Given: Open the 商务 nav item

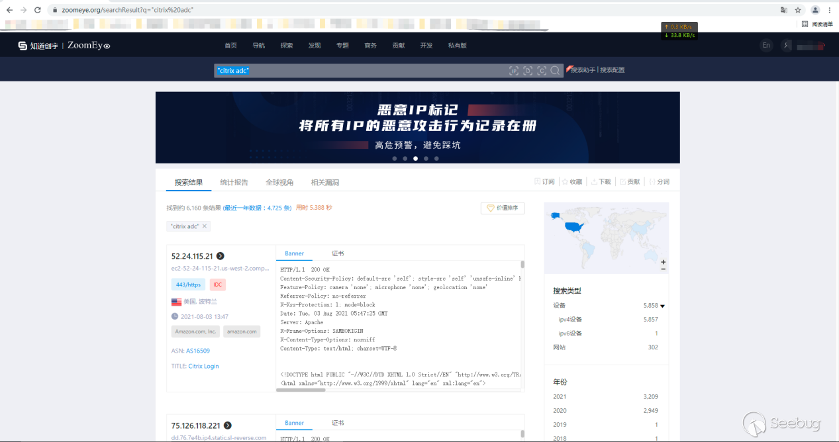Looking at the screenshot, I should [x=370, y=46].
